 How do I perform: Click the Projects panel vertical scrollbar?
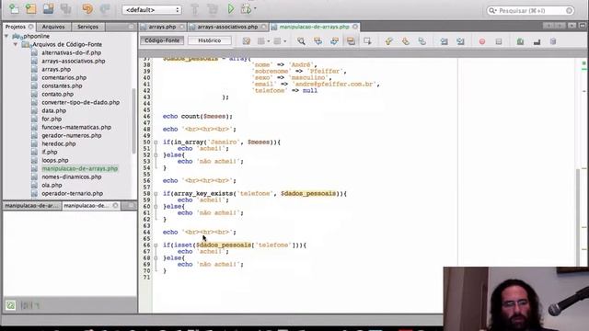[x=133, y=120]
